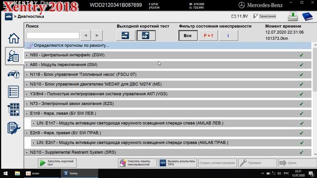Open the vehicle warning sidebar icon
Screen dimensions: 317x178
coord(13,75)
